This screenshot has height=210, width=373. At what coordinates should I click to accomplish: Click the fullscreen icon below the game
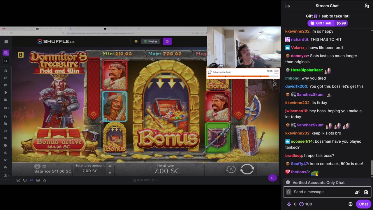18,180
